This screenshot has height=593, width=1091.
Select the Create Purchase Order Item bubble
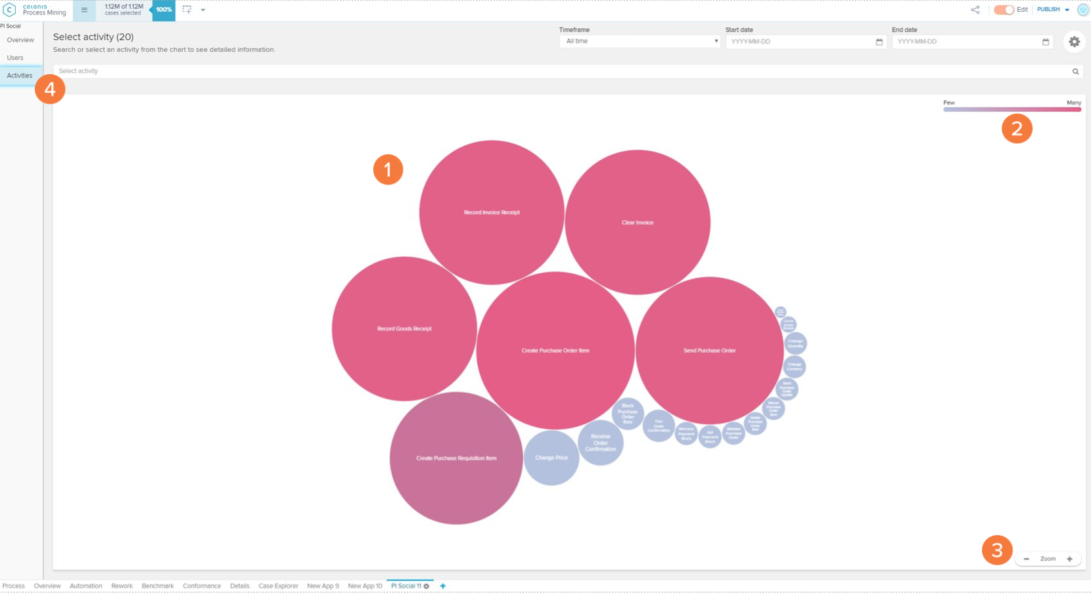click(x=555, y=350)
